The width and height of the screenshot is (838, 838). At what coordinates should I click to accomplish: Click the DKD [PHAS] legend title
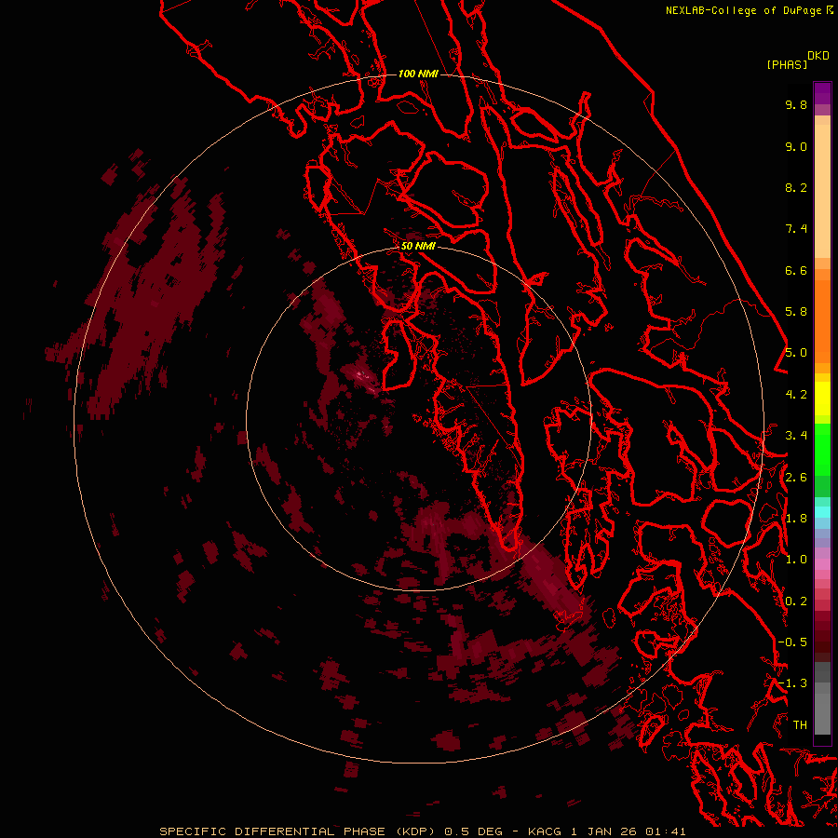[797, 60]
